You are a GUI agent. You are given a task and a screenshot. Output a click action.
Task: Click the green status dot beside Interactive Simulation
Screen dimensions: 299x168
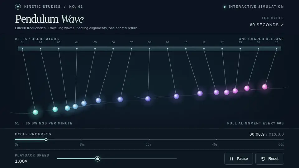(x=225, y=7)
